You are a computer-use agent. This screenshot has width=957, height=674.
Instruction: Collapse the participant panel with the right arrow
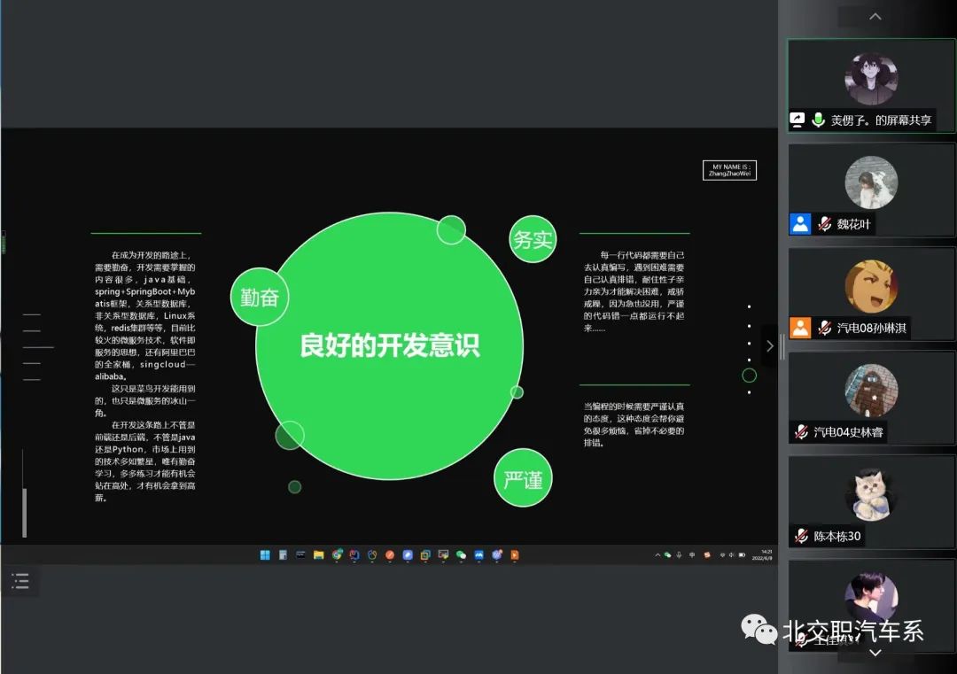point(769,345)
